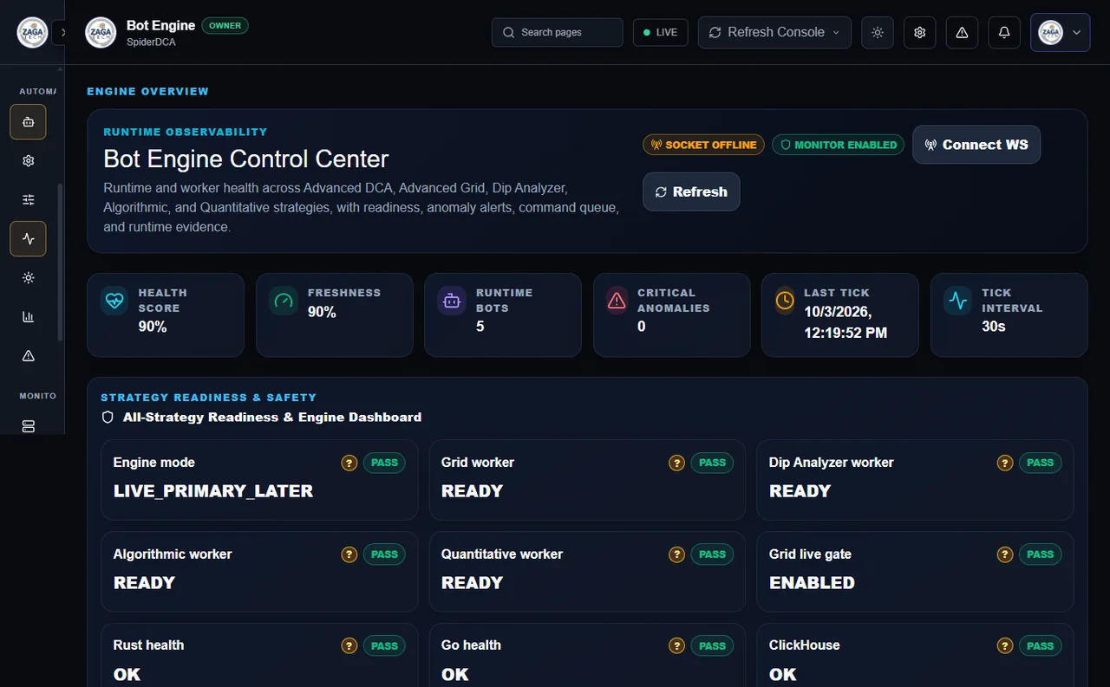Image resolution: width=1110 pixels, height=687 pixels.
Task: Toggle the LIVE status indicator
Action: [x=661, y=32]
